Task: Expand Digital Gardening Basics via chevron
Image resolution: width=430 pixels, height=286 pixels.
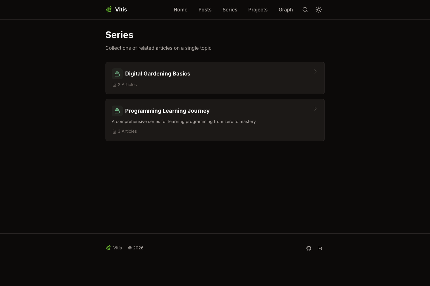Action: pyautogui.click(x=315, y=71)
